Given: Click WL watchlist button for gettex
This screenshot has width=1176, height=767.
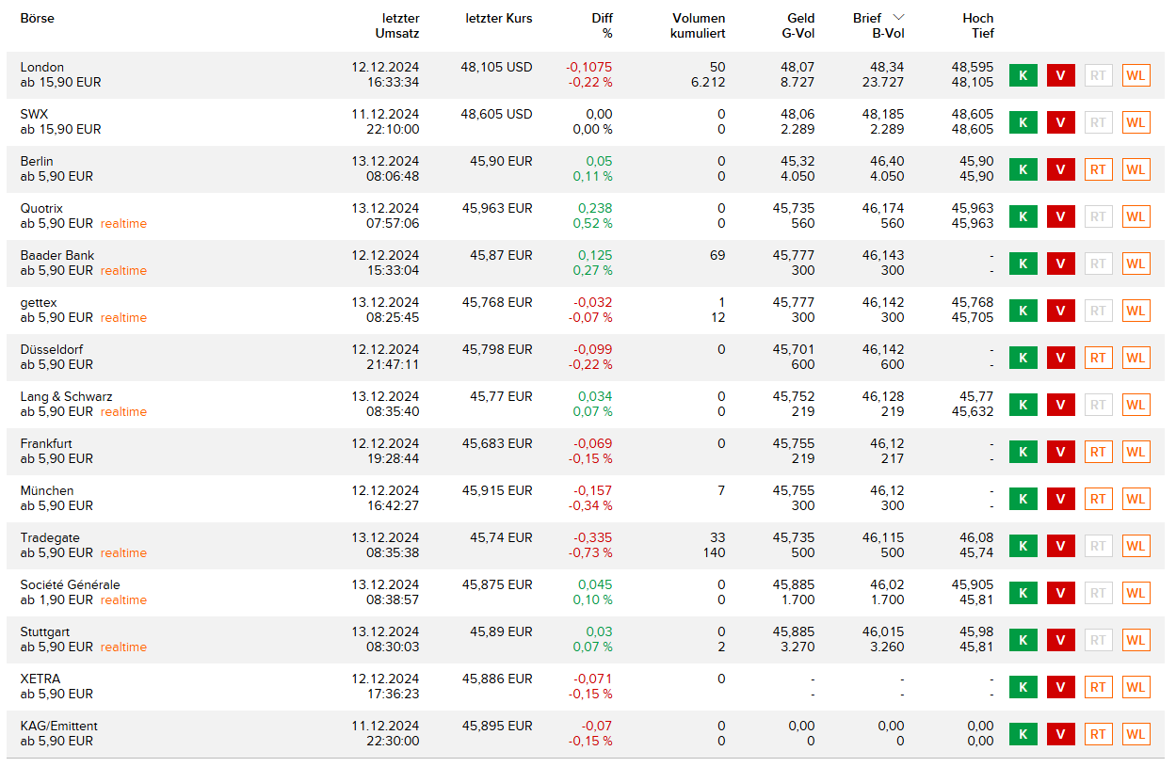Looking at the screenshot, I should (x=1136, y=311).
